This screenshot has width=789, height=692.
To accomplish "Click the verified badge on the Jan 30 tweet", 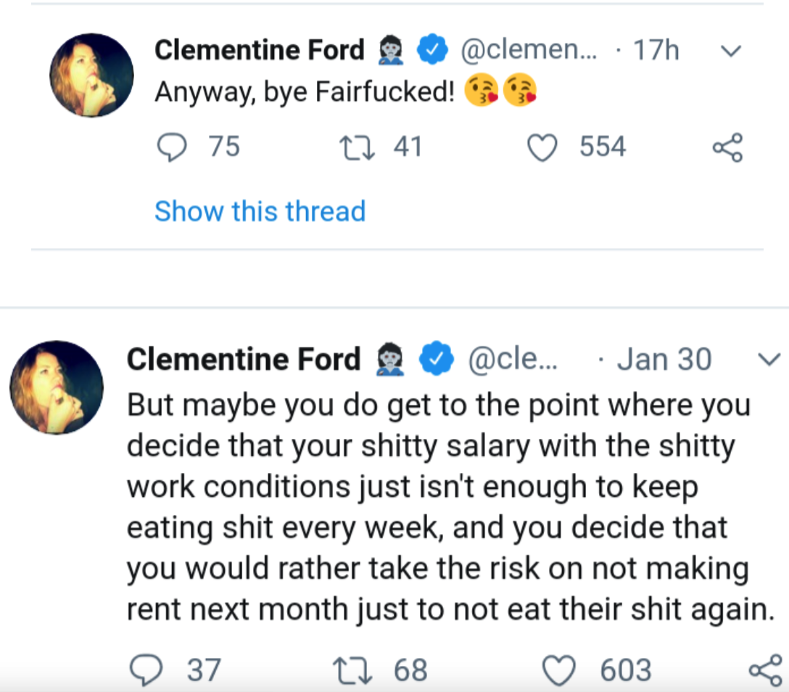I will point(438,359).
